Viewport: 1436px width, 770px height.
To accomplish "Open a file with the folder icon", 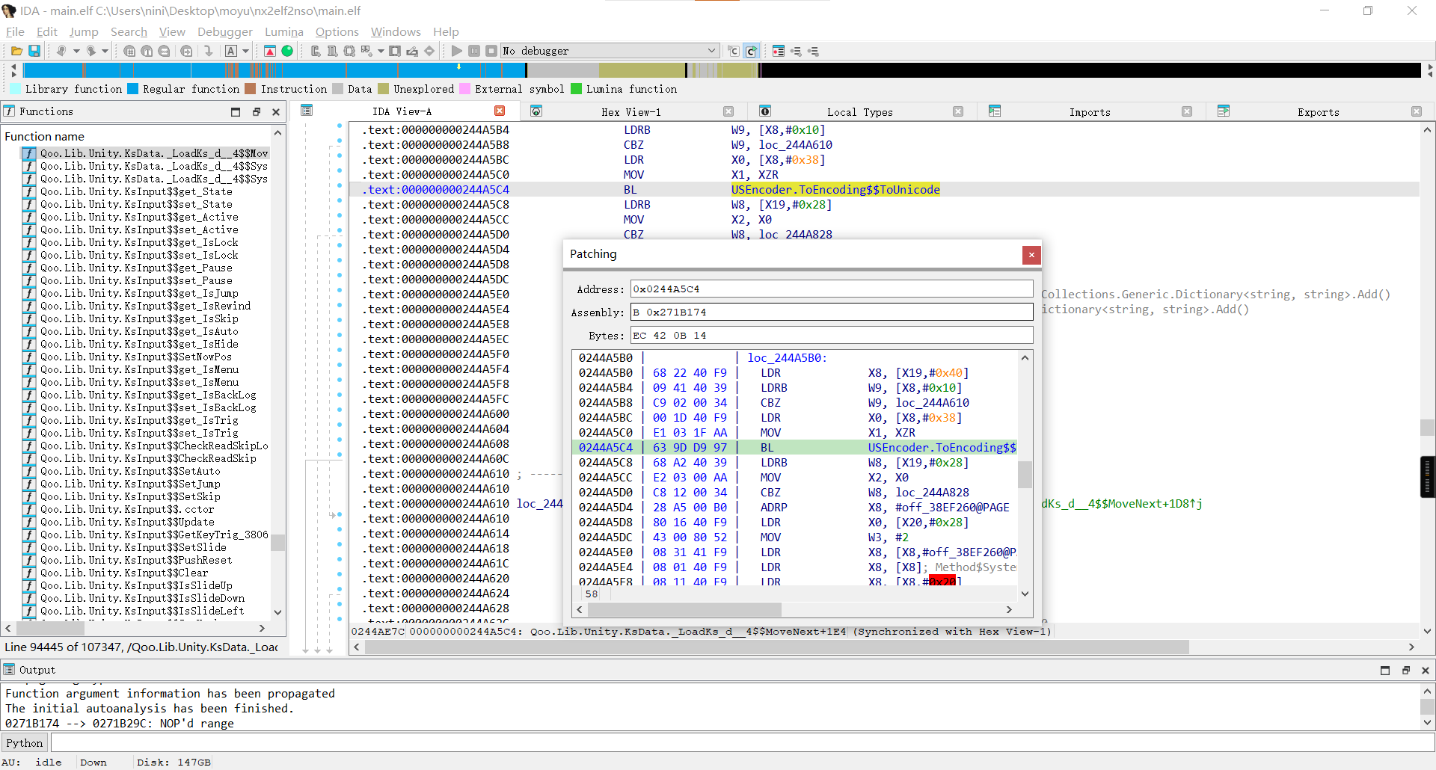I will coord(16,51).
